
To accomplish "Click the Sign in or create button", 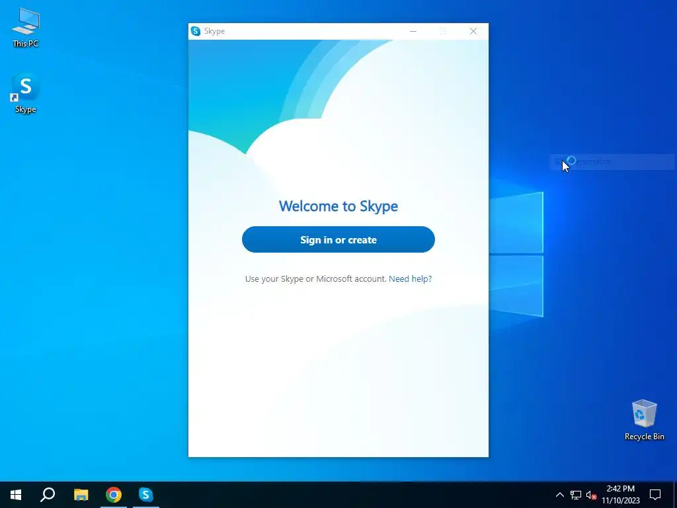I will click(338, 239).
